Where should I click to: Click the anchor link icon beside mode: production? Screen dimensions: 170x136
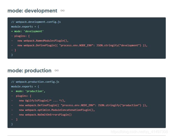point(56,70)
